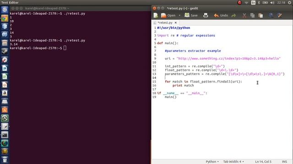
Task: Open the network indicator menu
Action: pos(246,3)
